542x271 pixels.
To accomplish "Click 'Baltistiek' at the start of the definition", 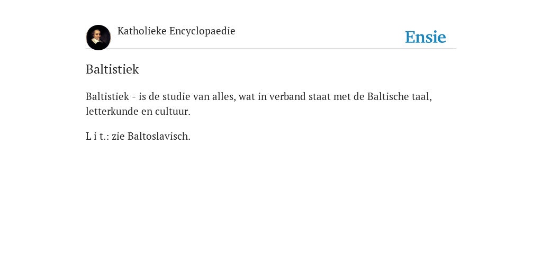I will pos(107,96).
